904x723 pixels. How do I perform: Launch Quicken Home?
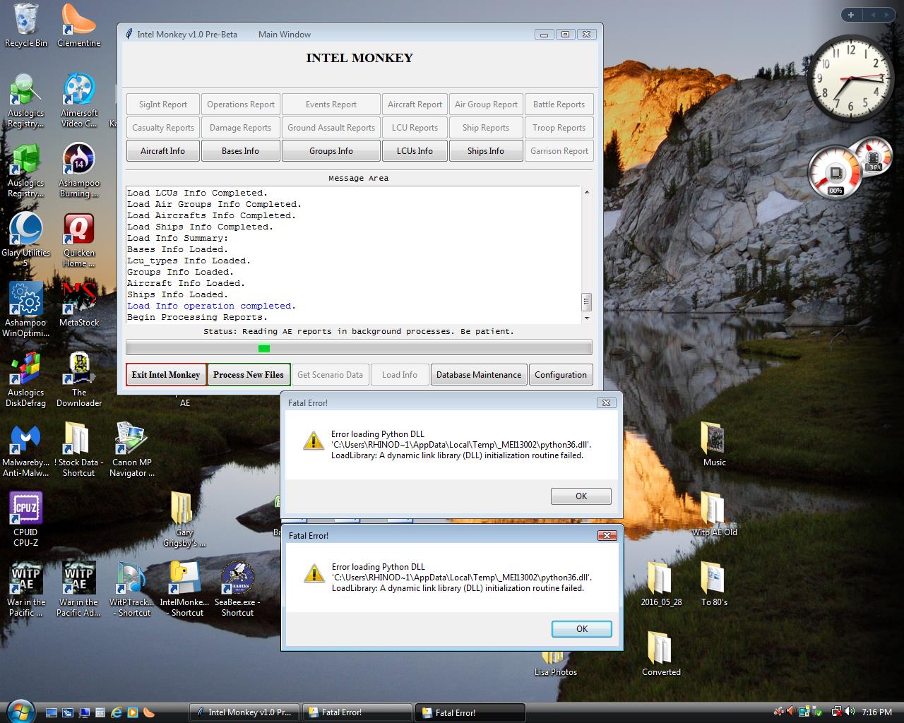[x=78, y=229]
